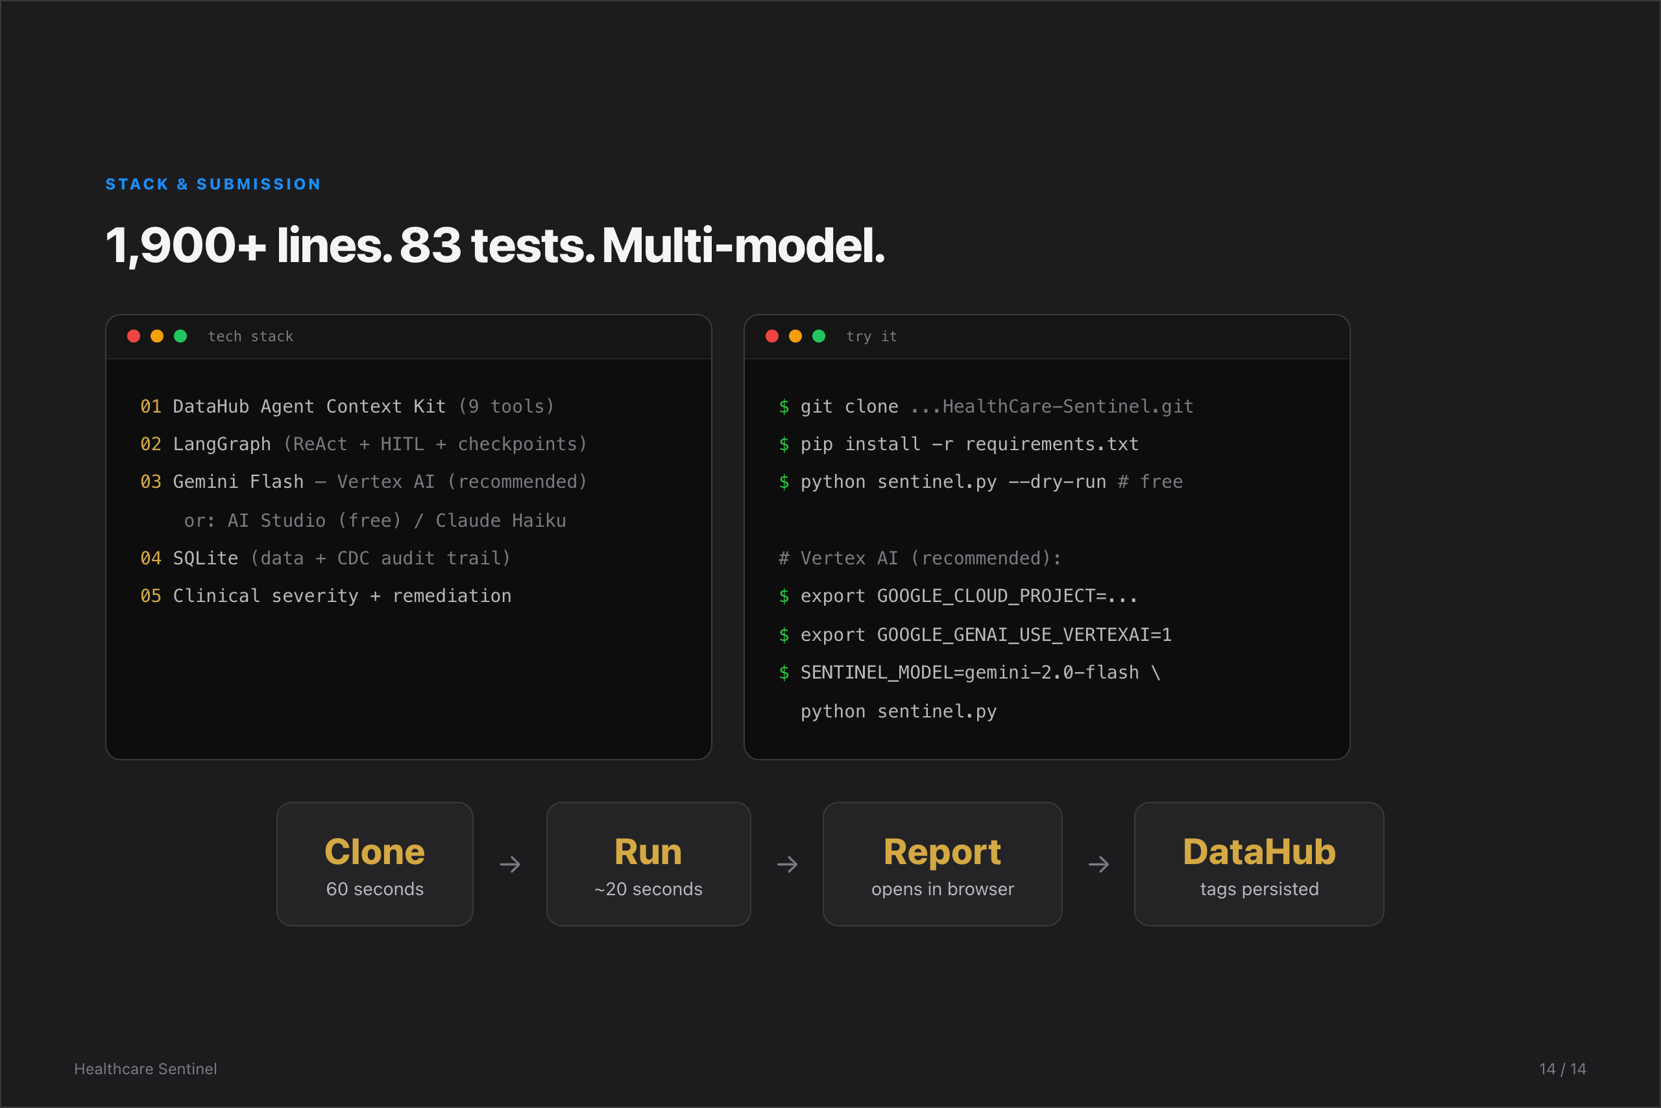The width and height of the screenshot is (1661, 1108).
Task: Click the python sentinel.py --dry-run command
Action: (980, 482)
